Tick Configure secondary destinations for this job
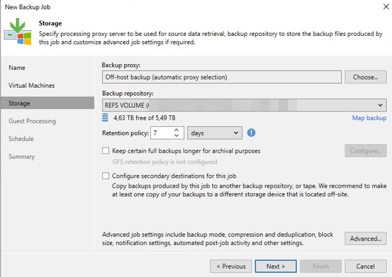 tap(106, 175)
